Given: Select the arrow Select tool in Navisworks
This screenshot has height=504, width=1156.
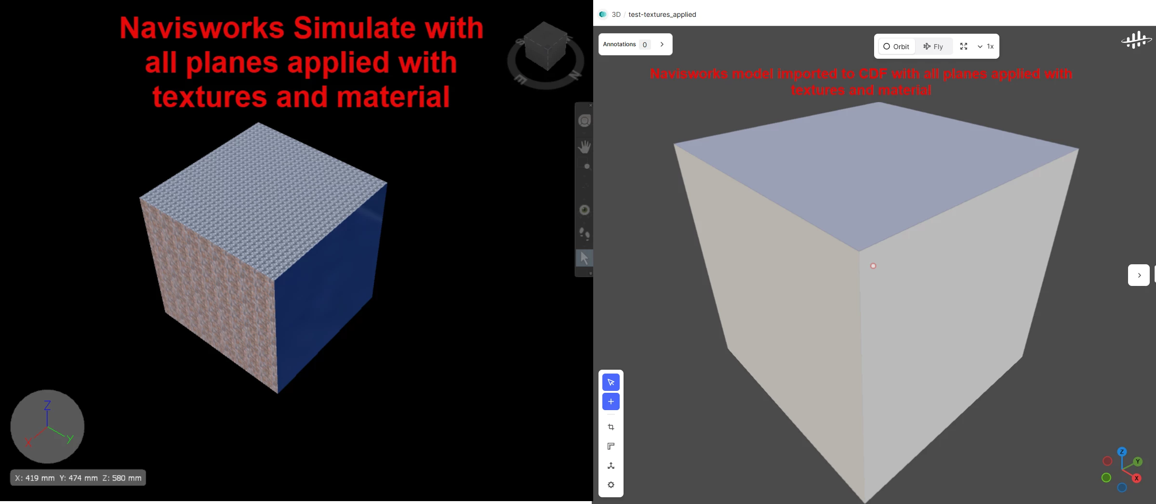Looking at the screenshot, I should [x=585, y=258].
